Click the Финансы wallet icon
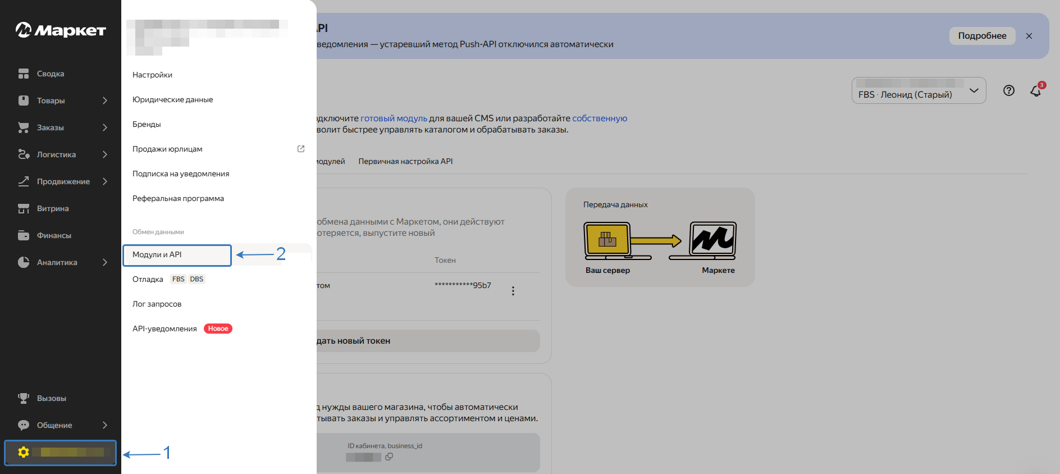Screen dimensions: 1060x474 (x=24, y=235)
